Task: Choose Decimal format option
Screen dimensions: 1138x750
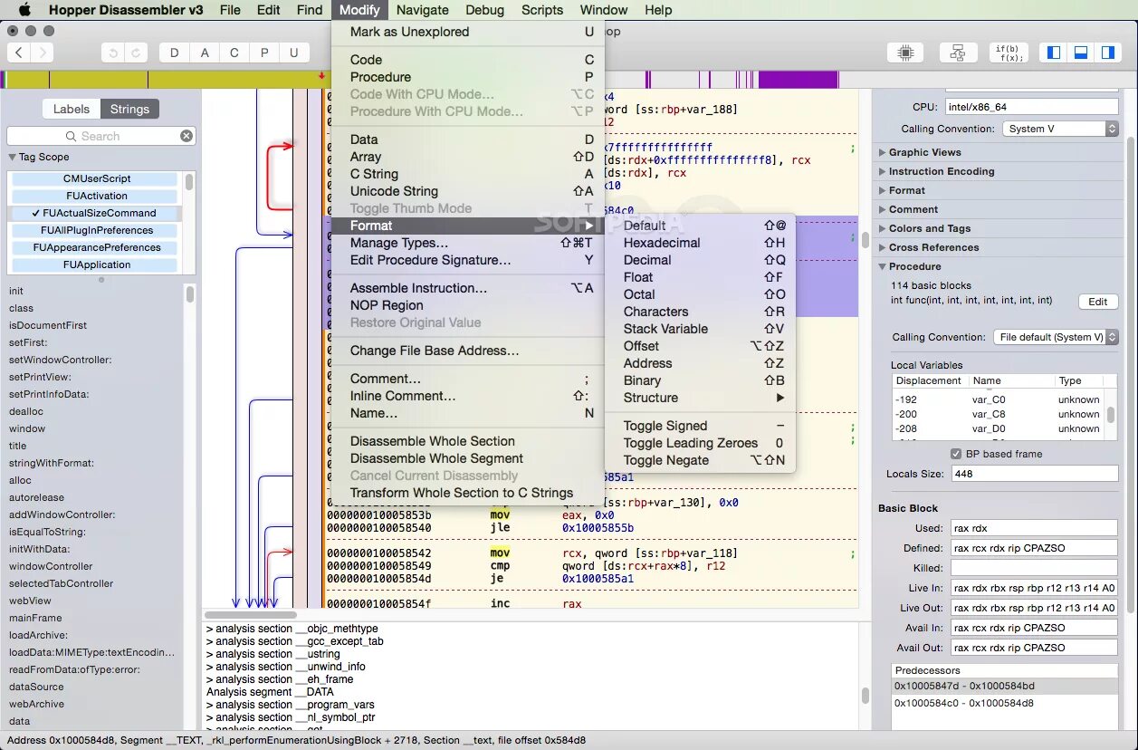Action: [700, 260]
